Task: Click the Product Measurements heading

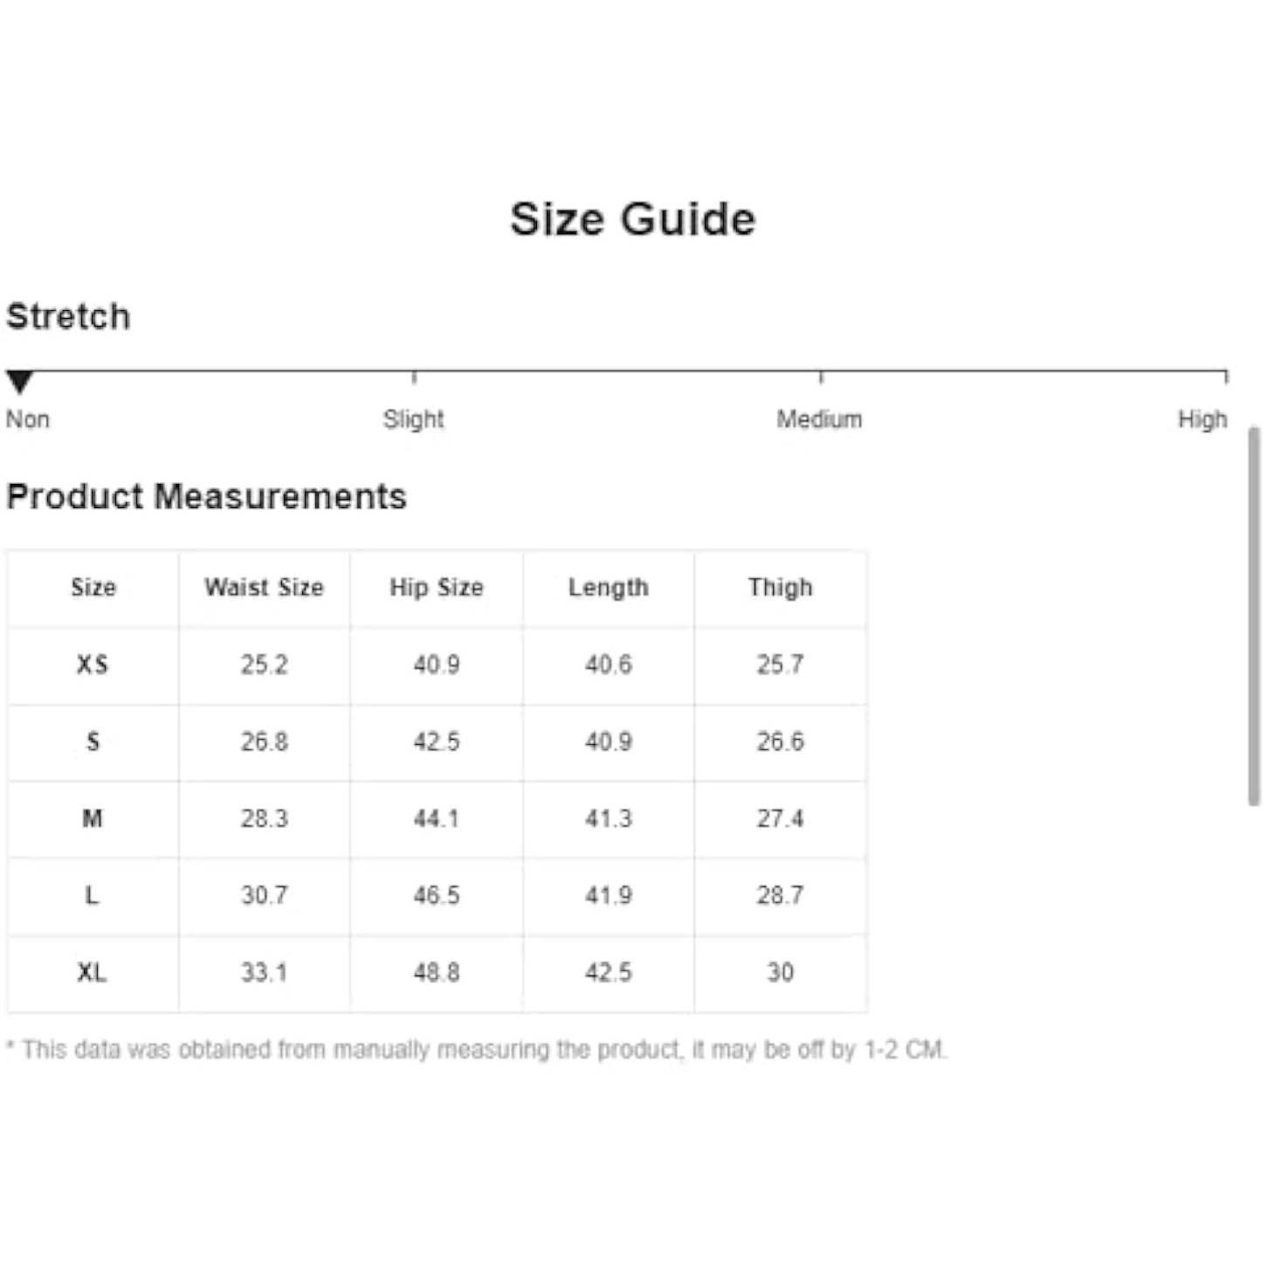Action: (206, 496)
